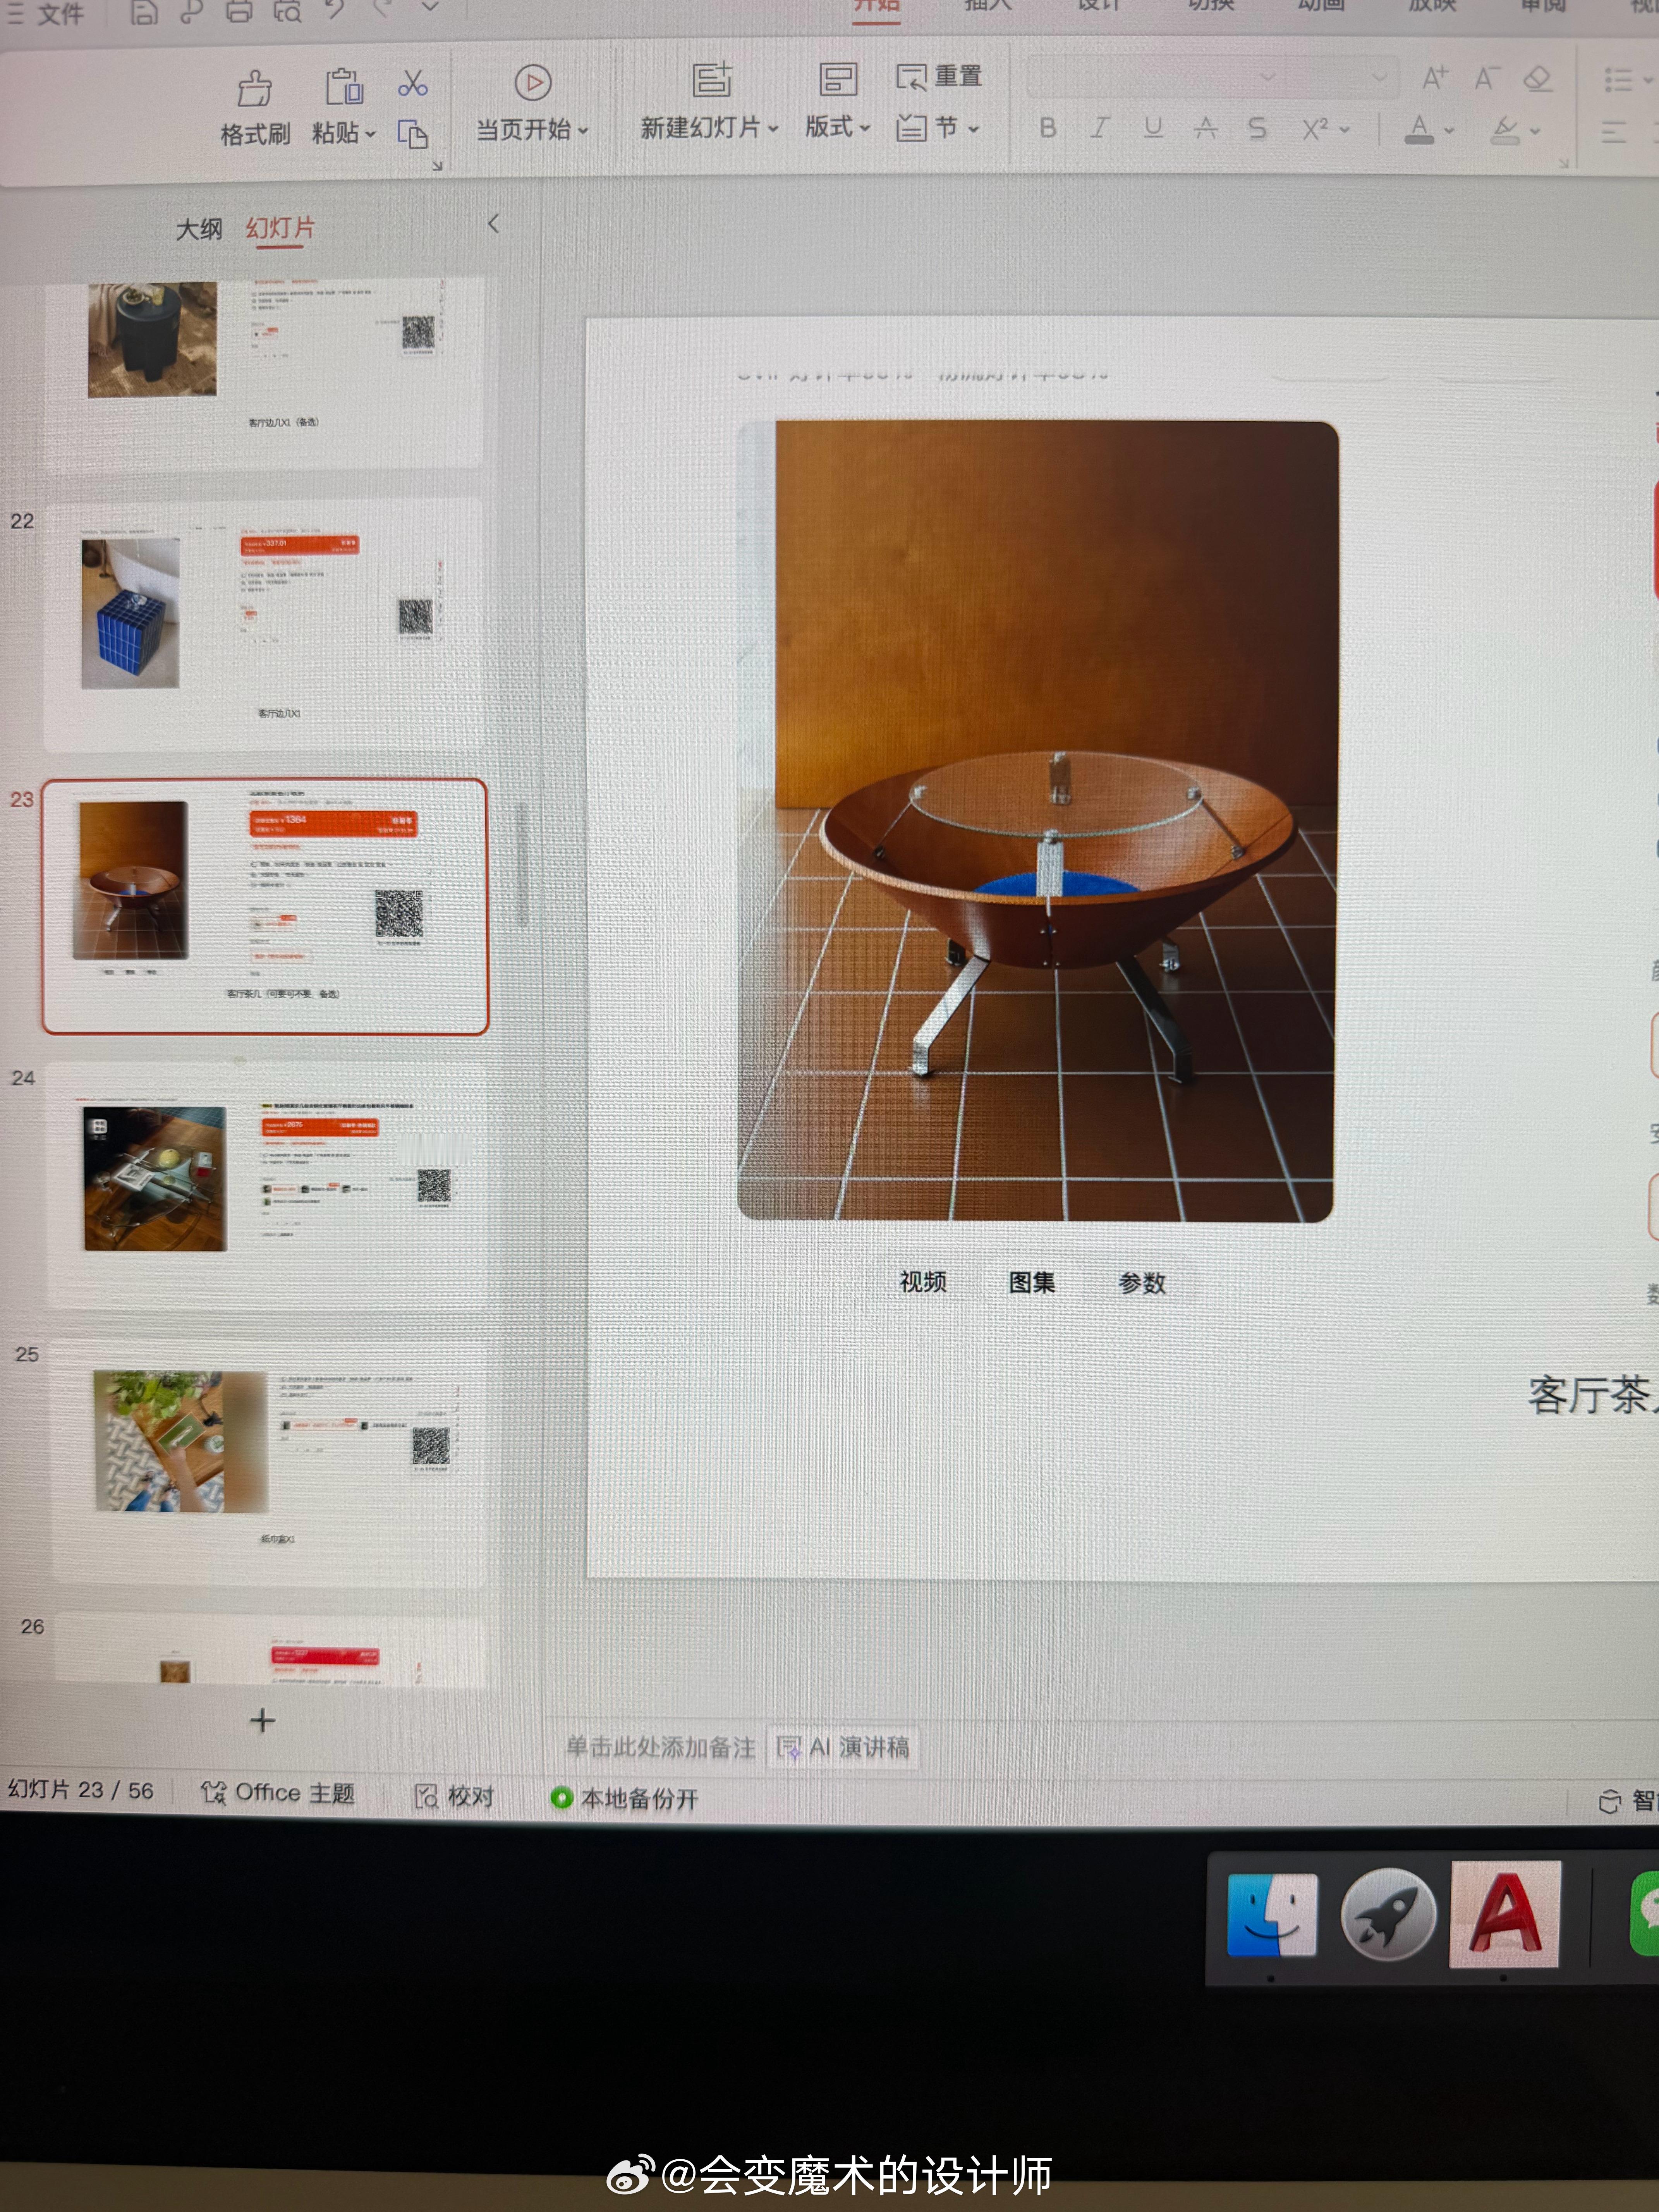Expand the 新建幻灯片 dropdown arrow
Viewport: 1659px width, 2212px height.
pyautogui.click(x=772, y=128)
